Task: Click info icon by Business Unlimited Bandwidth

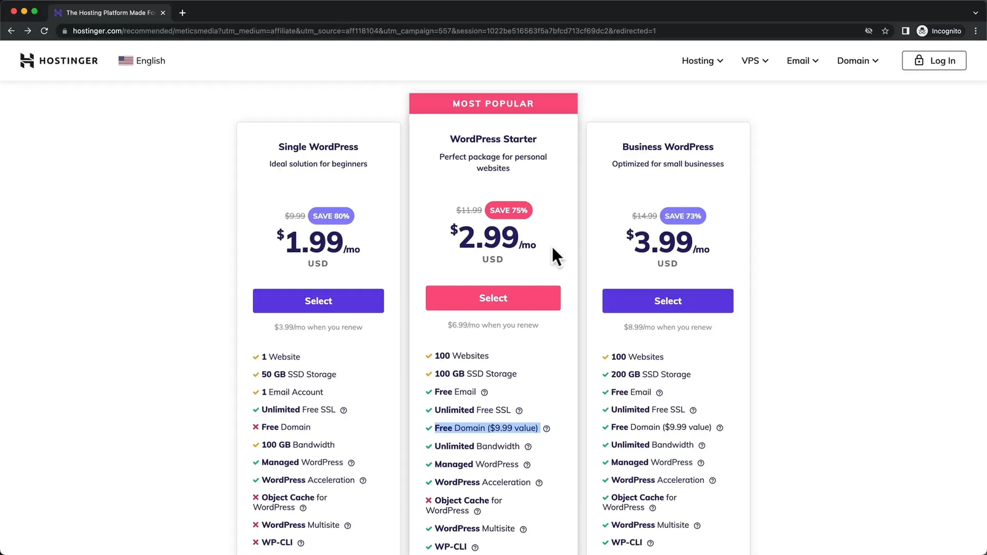Action: pos(702,445)
